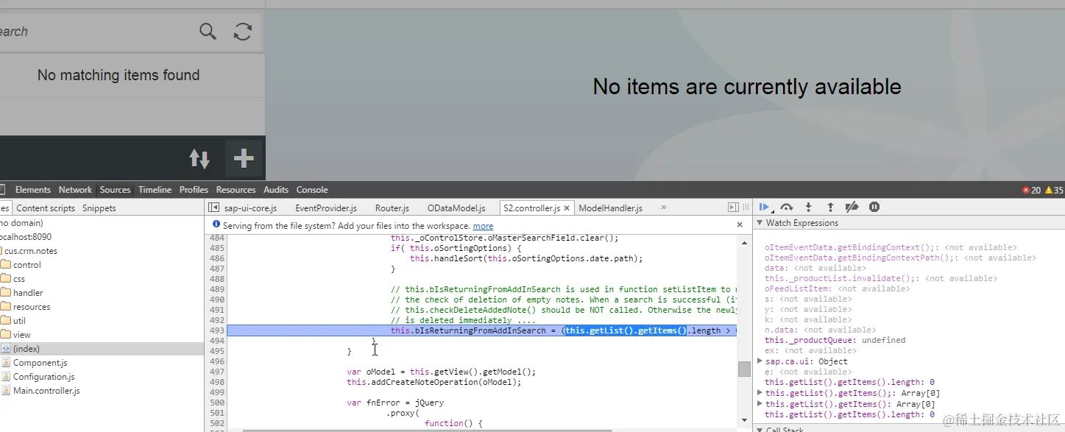Deactivate all breakpoints

point(852,207)
